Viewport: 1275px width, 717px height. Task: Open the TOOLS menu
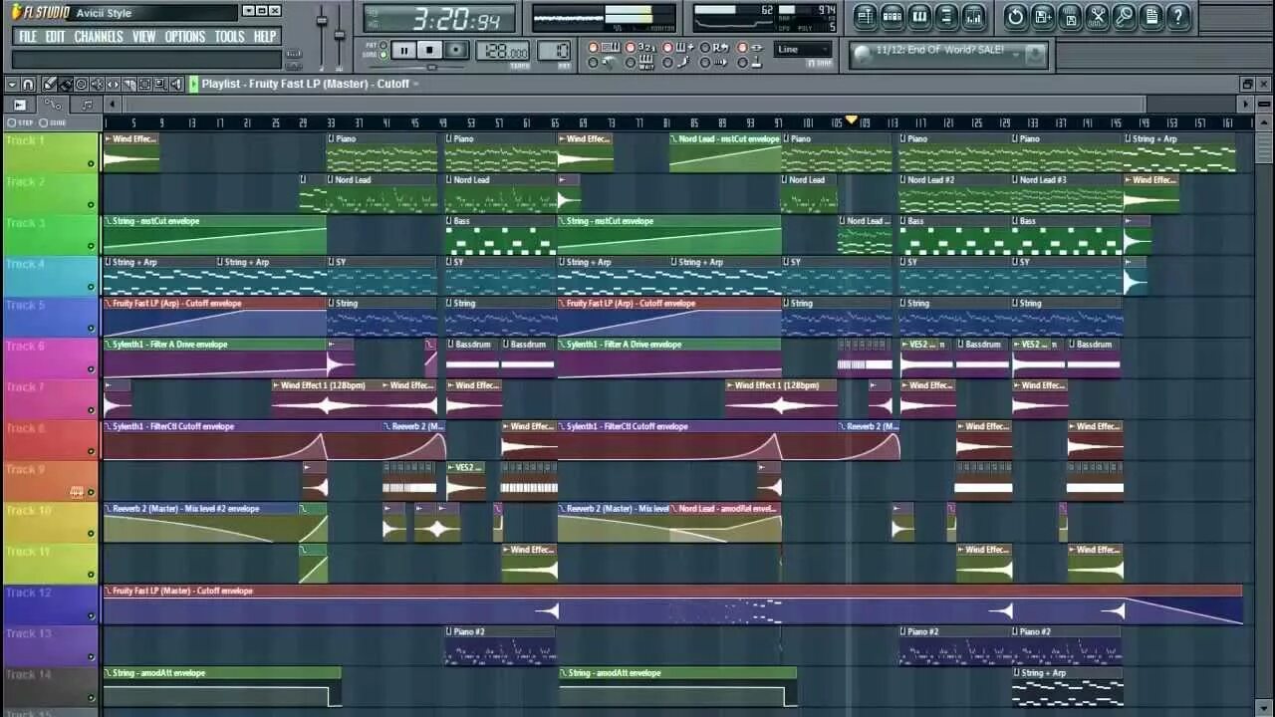point(230,37)
